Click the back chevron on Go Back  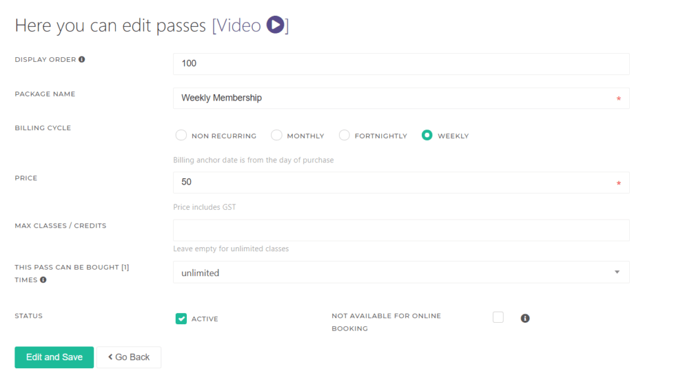click(x=111, y=357)
